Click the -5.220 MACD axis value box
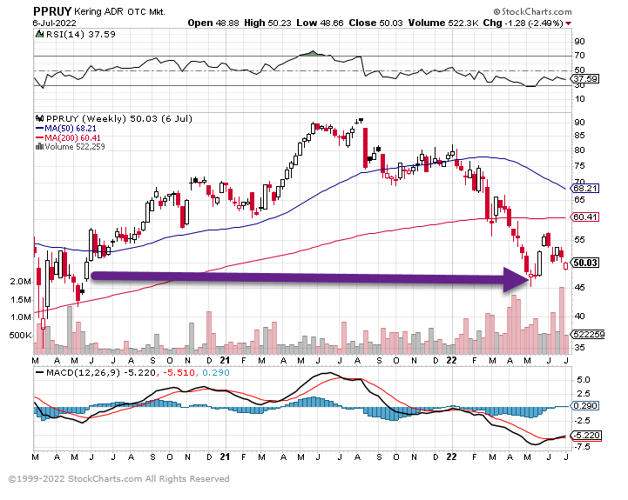The height and width of the screenshot is (500, 628). (587, 435)
